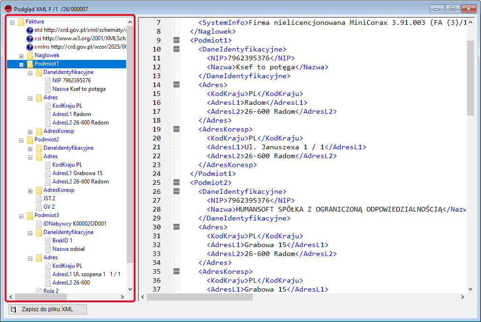Collapse the Podmiot1 tree node

tap(21, 65)
